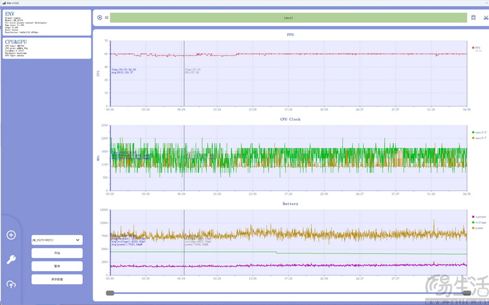Click the 开始 start button

click(57, 253)
